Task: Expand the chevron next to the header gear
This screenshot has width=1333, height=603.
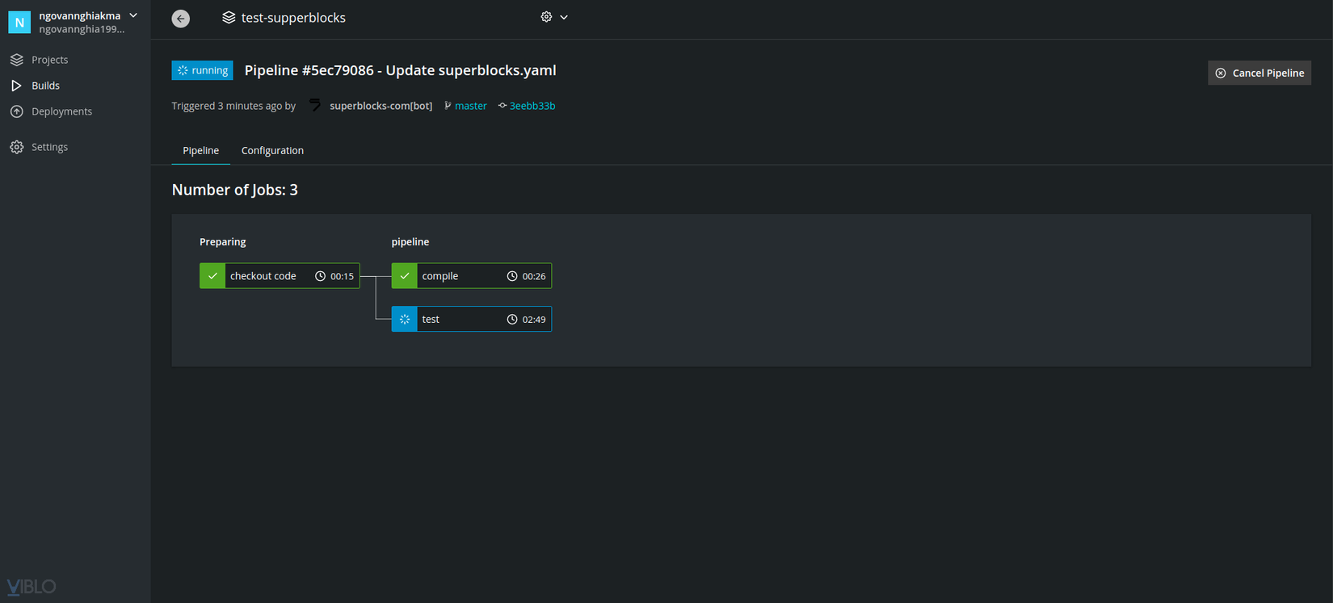Action: (x=564, y=17)
